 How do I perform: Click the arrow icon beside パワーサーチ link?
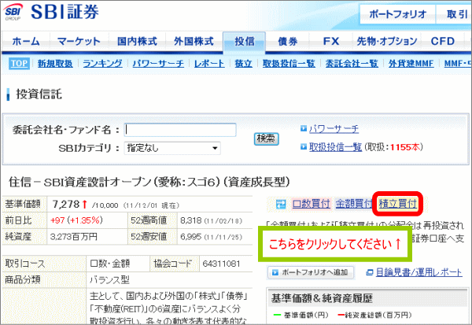pyautogui.click(x=303, y=129)
